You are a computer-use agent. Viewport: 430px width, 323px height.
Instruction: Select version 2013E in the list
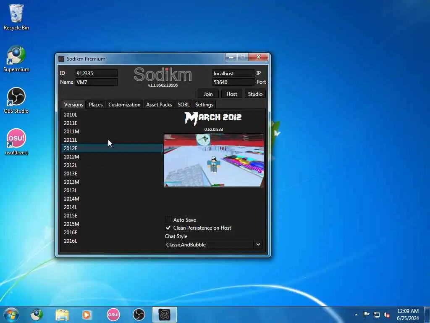(x=112, y=173)
